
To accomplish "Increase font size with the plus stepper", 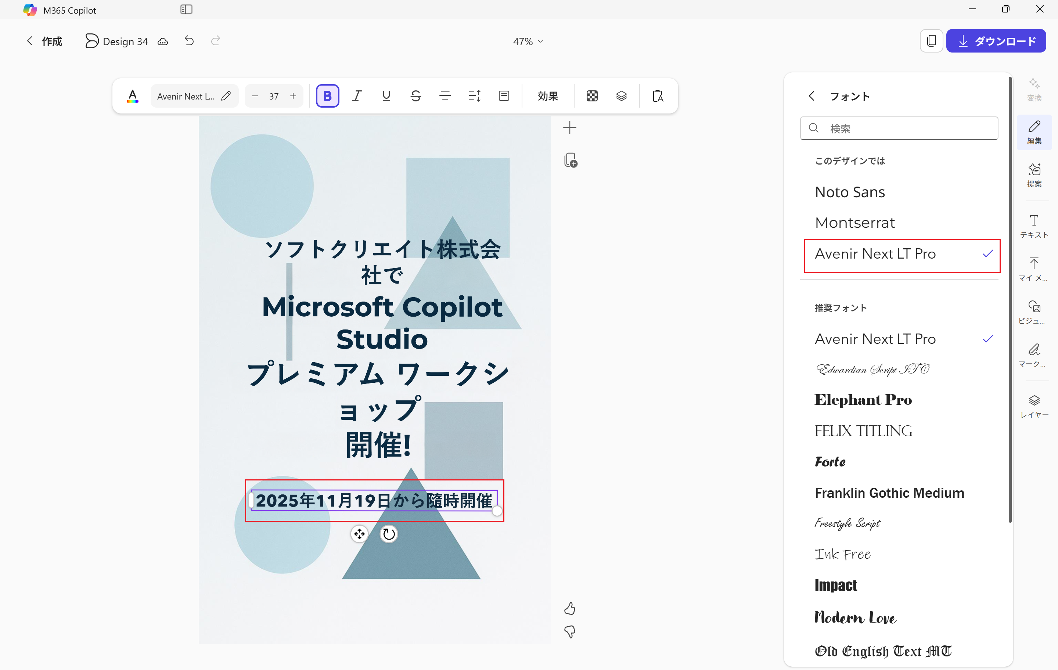I will [293, 96].
